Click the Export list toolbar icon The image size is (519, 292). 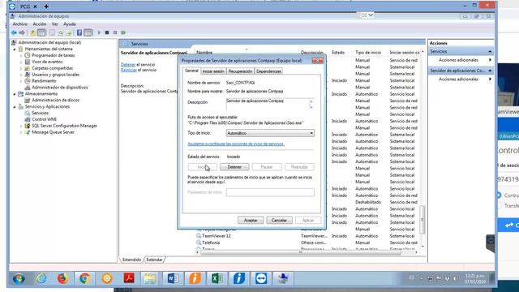pyautogui.click(x=68, y=32)
